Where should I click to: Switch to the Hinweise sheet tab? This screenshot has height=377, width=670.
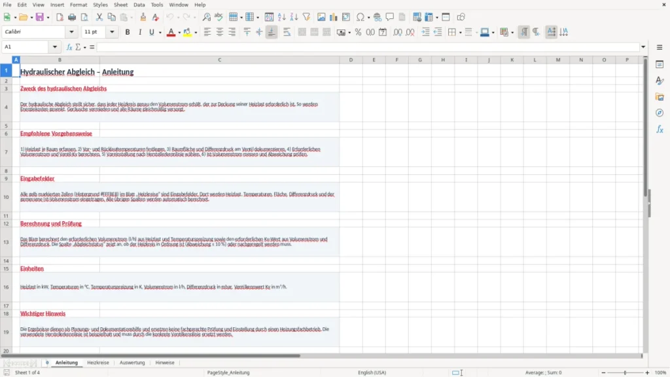[x=164, y=363]
